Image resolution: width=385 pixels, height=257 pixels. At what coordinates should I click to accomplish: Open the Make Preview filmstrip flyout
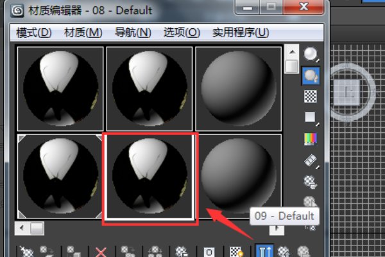pos(311,161)
